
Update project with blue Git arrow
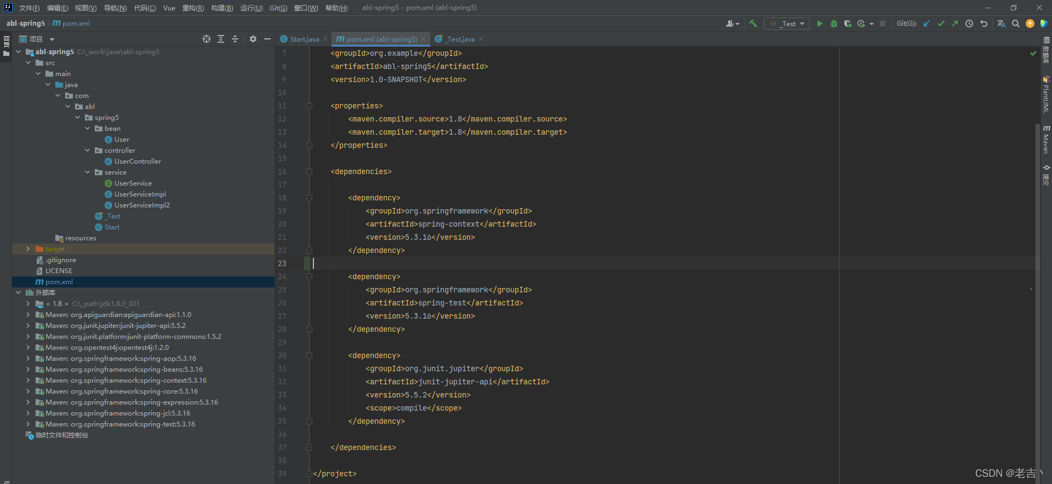pos(927,24)
